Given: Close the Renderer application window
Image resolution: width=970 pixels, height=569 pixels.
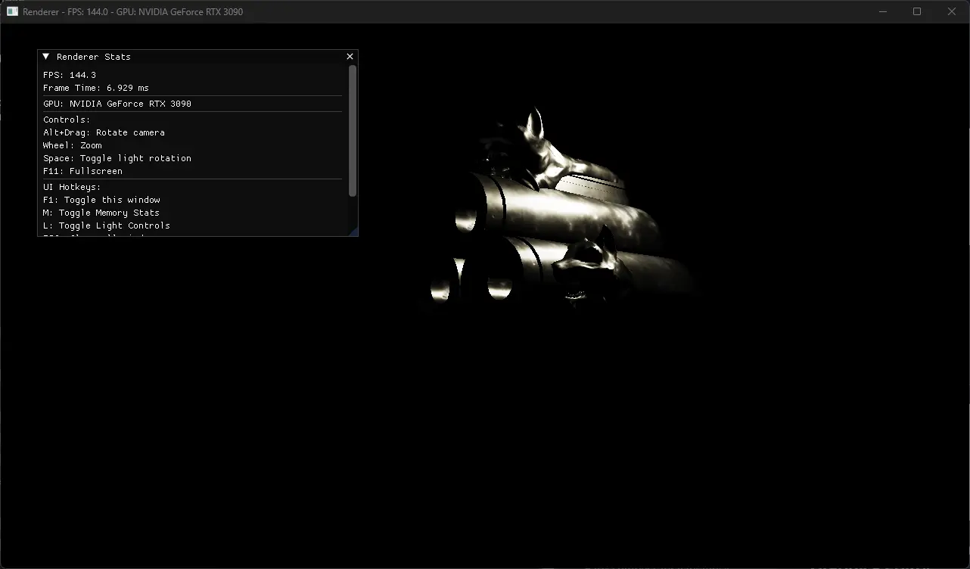Looking at the screenshot, I should pos(952,11).
